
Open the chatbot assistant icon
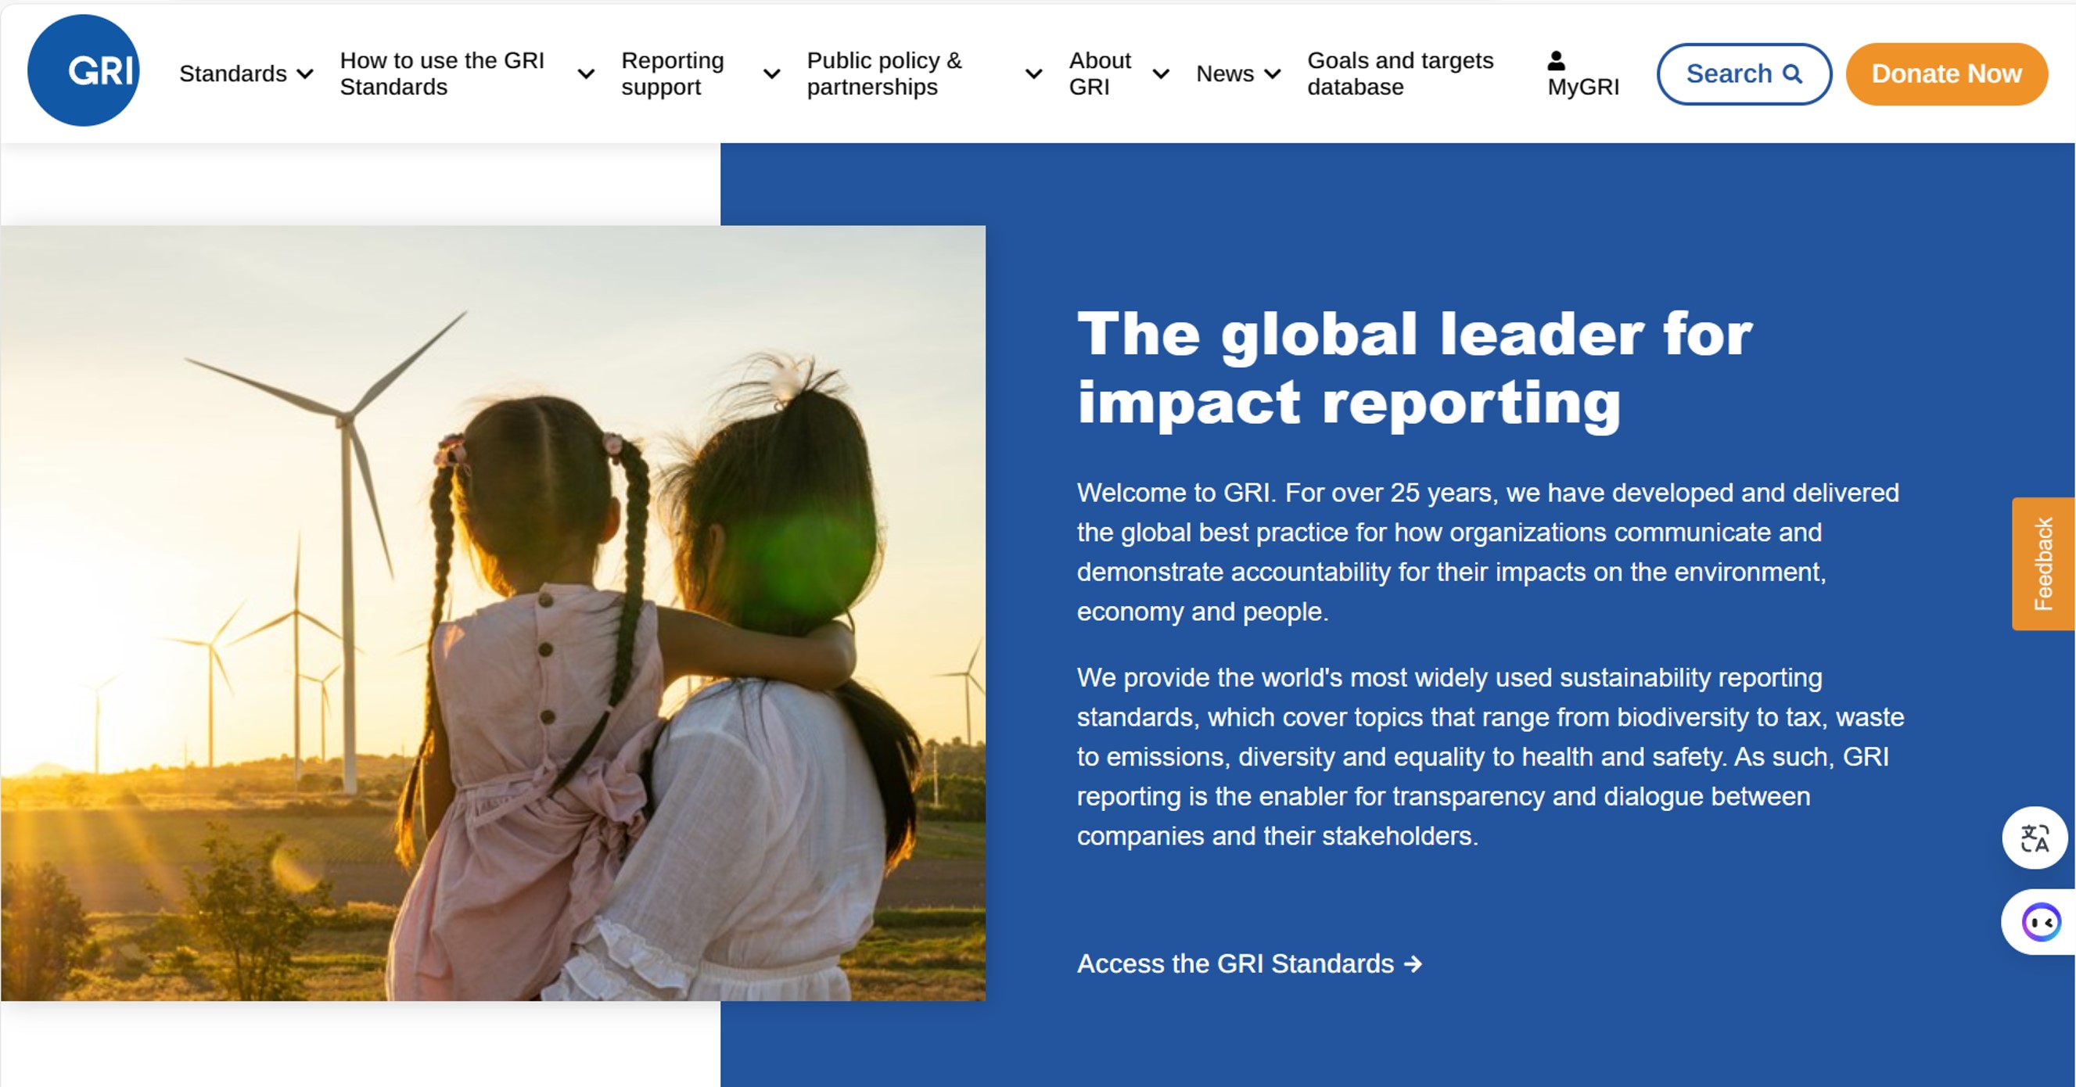click(2041, 922)
